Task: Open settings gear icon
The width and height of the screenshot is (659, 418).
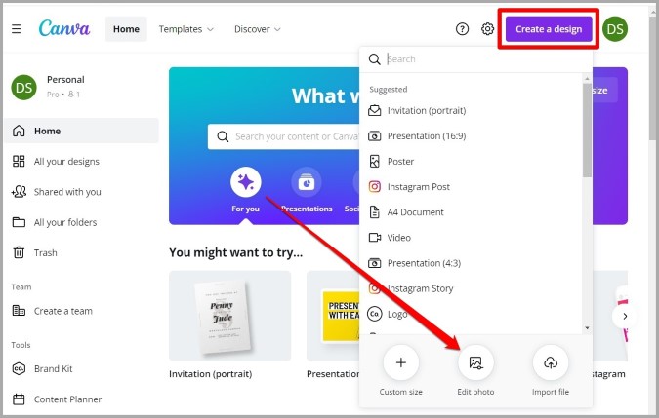Action: (x=487, y=29)
